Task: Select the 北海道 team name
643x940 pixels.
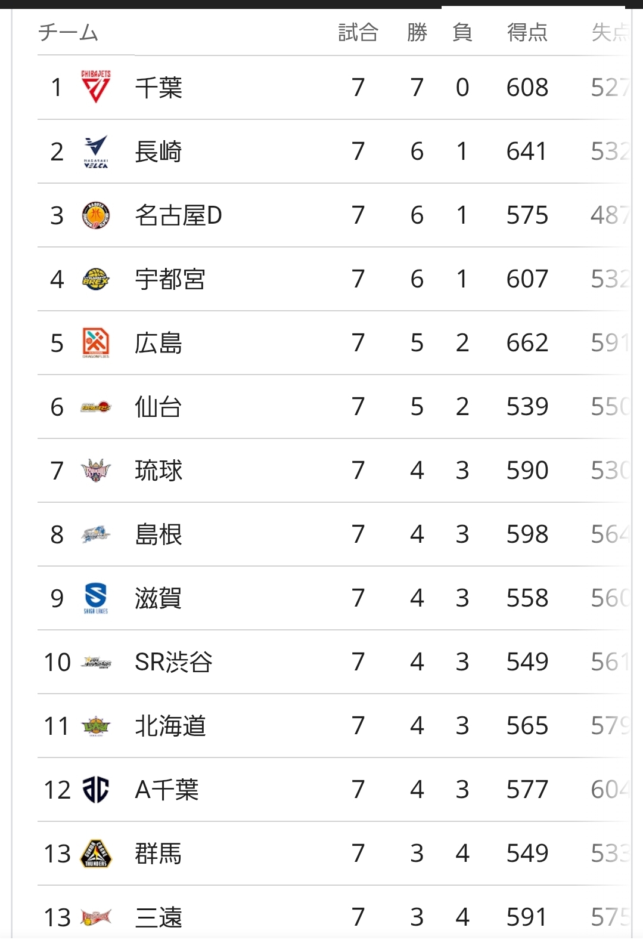Action: point(170,726)
